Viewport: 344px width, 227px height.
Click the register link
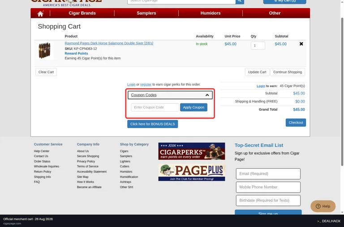pos(146,85)
